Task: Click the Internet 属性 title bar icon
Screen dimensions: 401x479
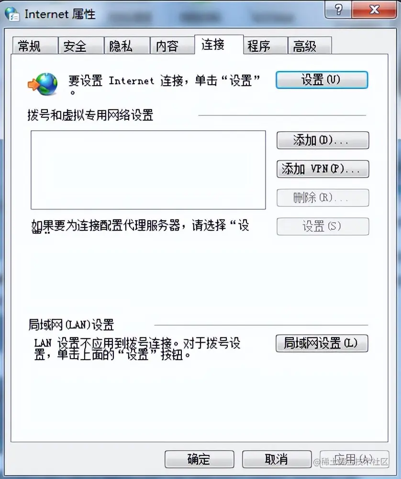Action: pyautogui.click(x=12, y=14)
